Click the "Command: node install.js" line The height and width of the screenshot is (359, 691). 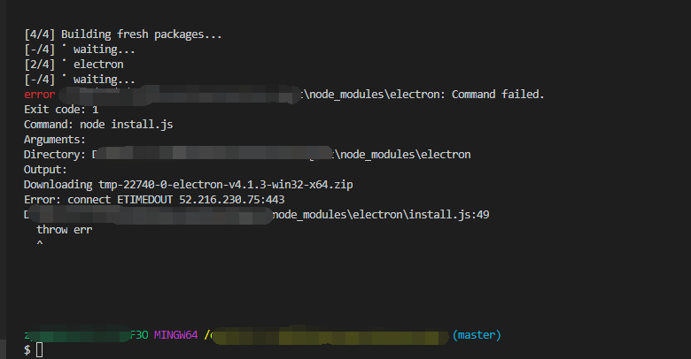98,125
